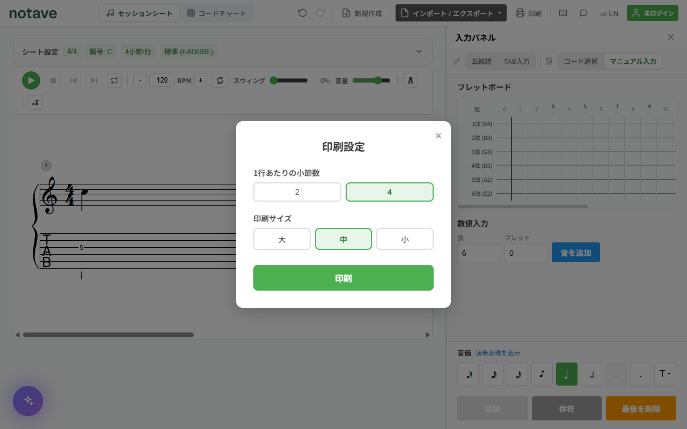
Task: Select the マニュアル入力 tab
Action: pyautogui.click(x=633, y=61)
